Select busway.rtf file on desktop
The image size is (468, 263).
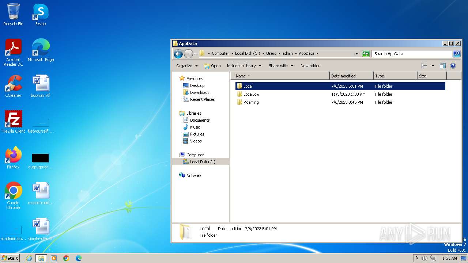41,86
